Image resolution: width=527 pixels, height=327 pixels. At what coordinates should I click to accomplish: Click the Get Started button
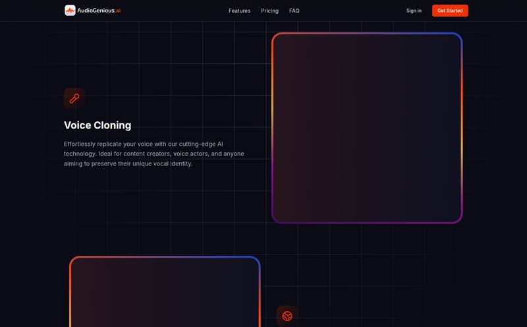coord(450,11)
